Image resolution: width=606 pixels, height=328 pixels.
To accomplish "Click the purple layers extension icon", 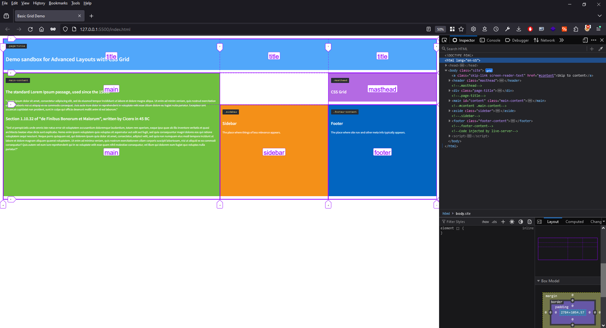I will click(553, 29).
